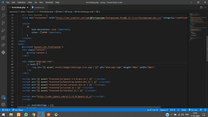208x117 pixels.
Task: Change file encoding UTF-8
Action: 173,110
